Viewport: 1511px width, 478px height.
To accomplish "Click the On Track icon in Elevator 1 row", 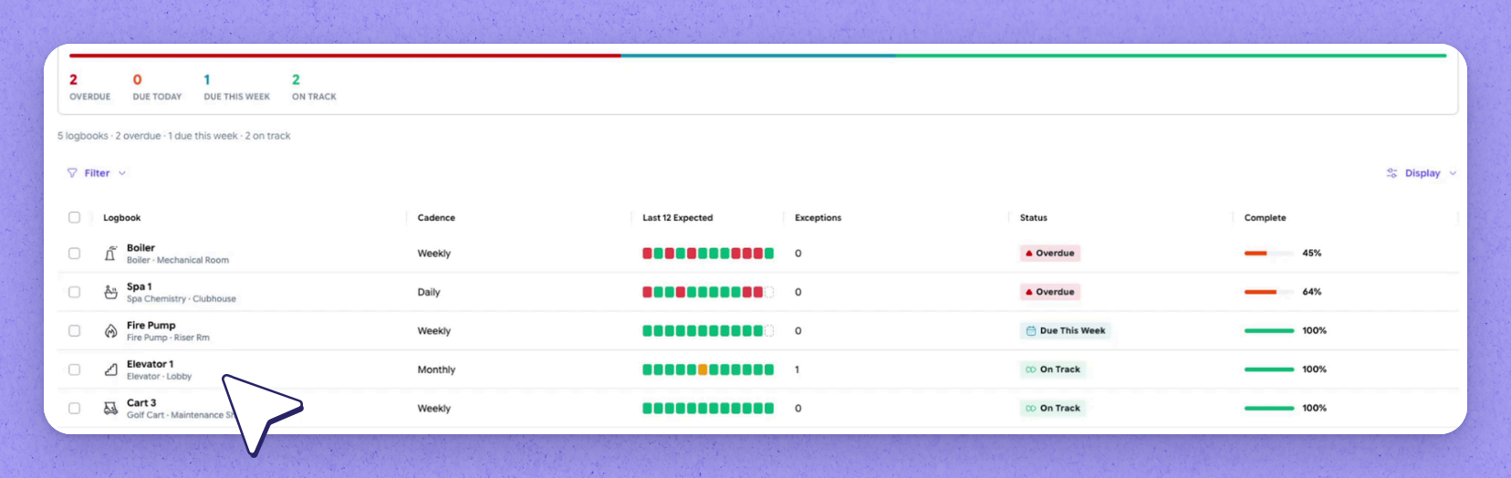I will (x=1031, y=369).
